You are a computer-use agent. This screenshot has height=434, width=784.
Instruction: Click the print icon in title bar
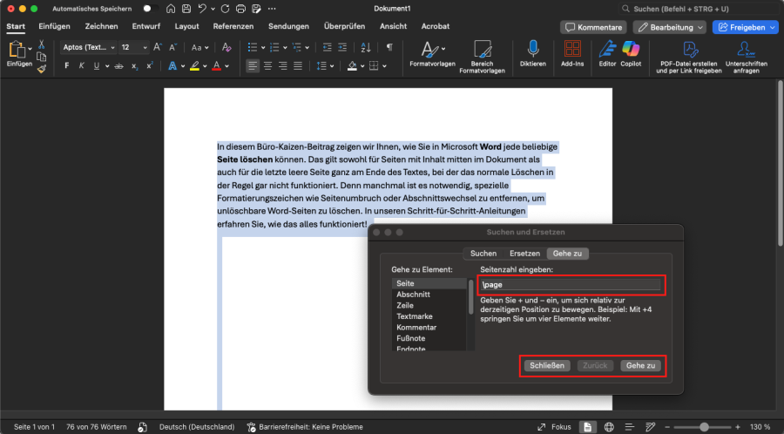[x=240, y=9]
